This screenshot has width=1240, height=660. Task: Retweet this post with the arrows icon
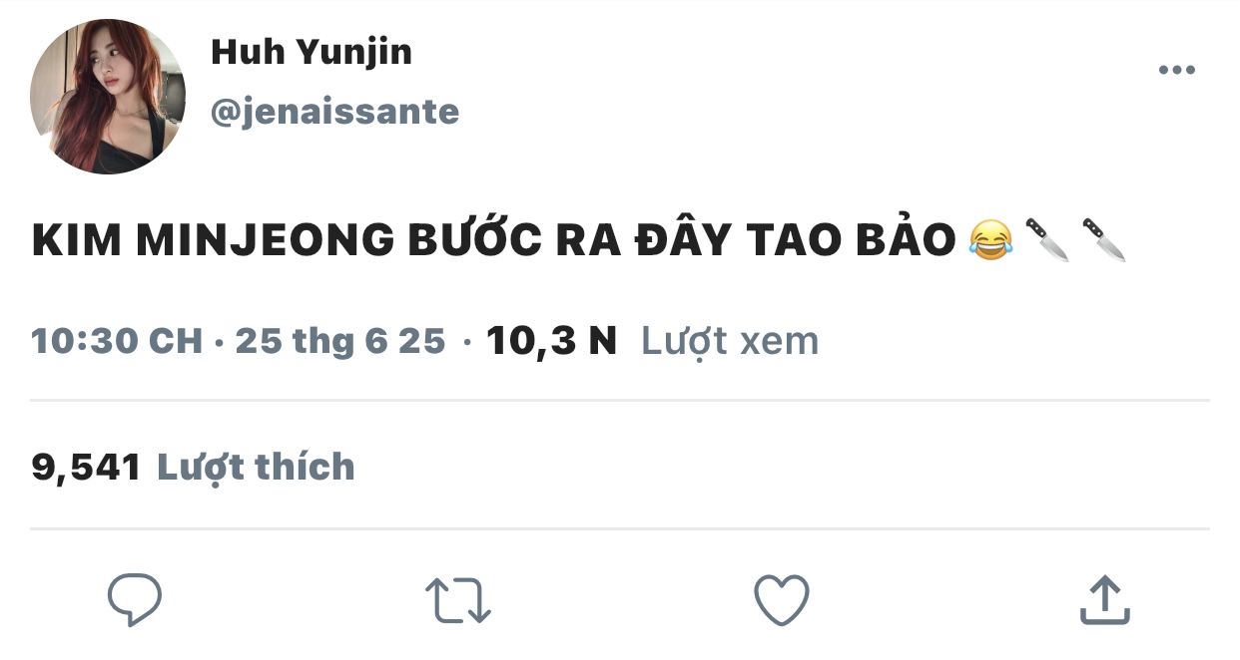(457, 601)
